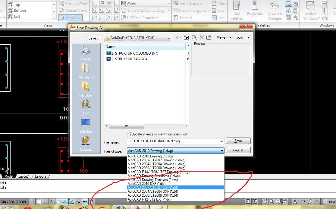Toggle Ortho Mode in status bar
The image size is (336, 209).
click(x=45, y=201)
